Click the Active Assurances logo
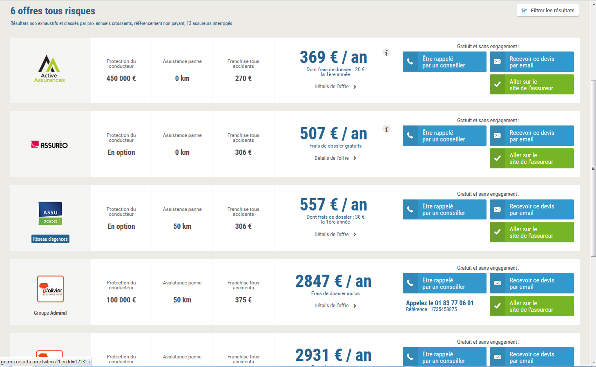596x367 pixels. point(49,69)
